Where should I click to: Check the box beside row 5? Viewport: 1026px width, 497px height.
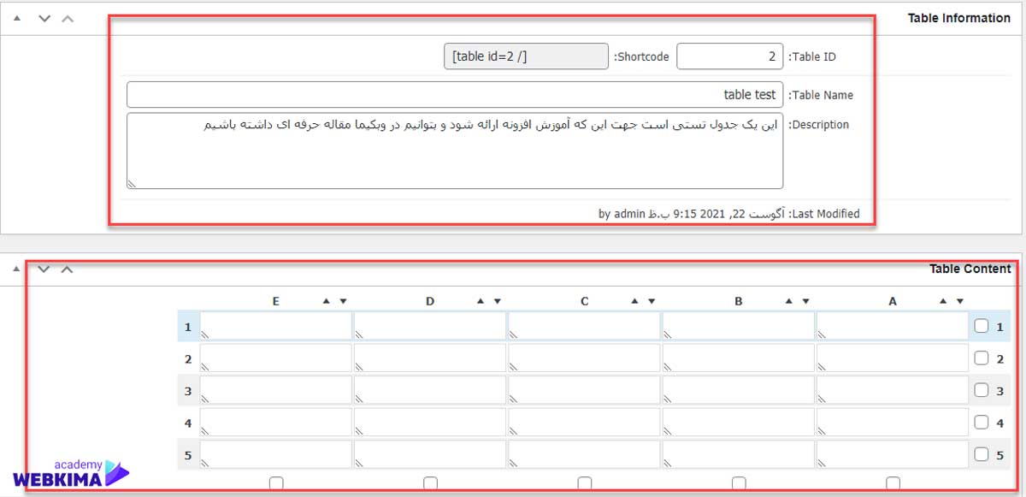pyautogui.click(x=982, y=454)
